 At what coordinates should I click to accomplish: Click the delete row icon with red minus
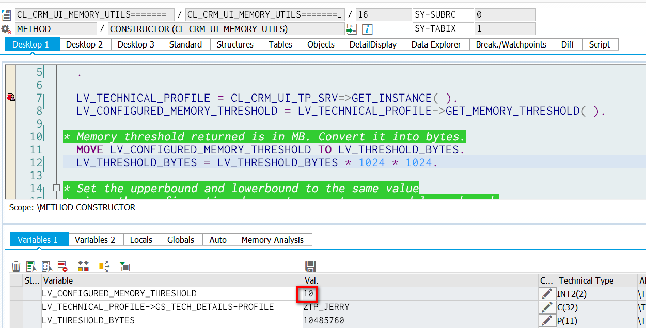coord(62,267)
